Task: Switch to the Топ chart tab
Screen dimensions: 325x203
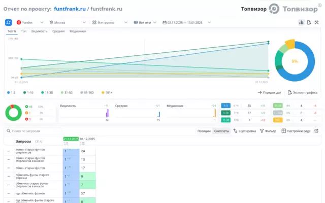Action: (x=24, y=31)
